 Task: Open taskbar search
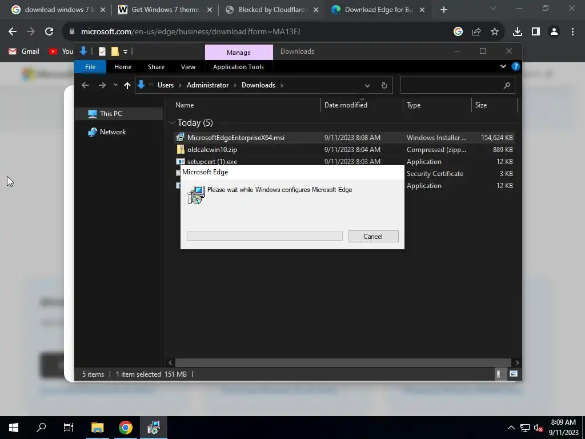[41, 428]
